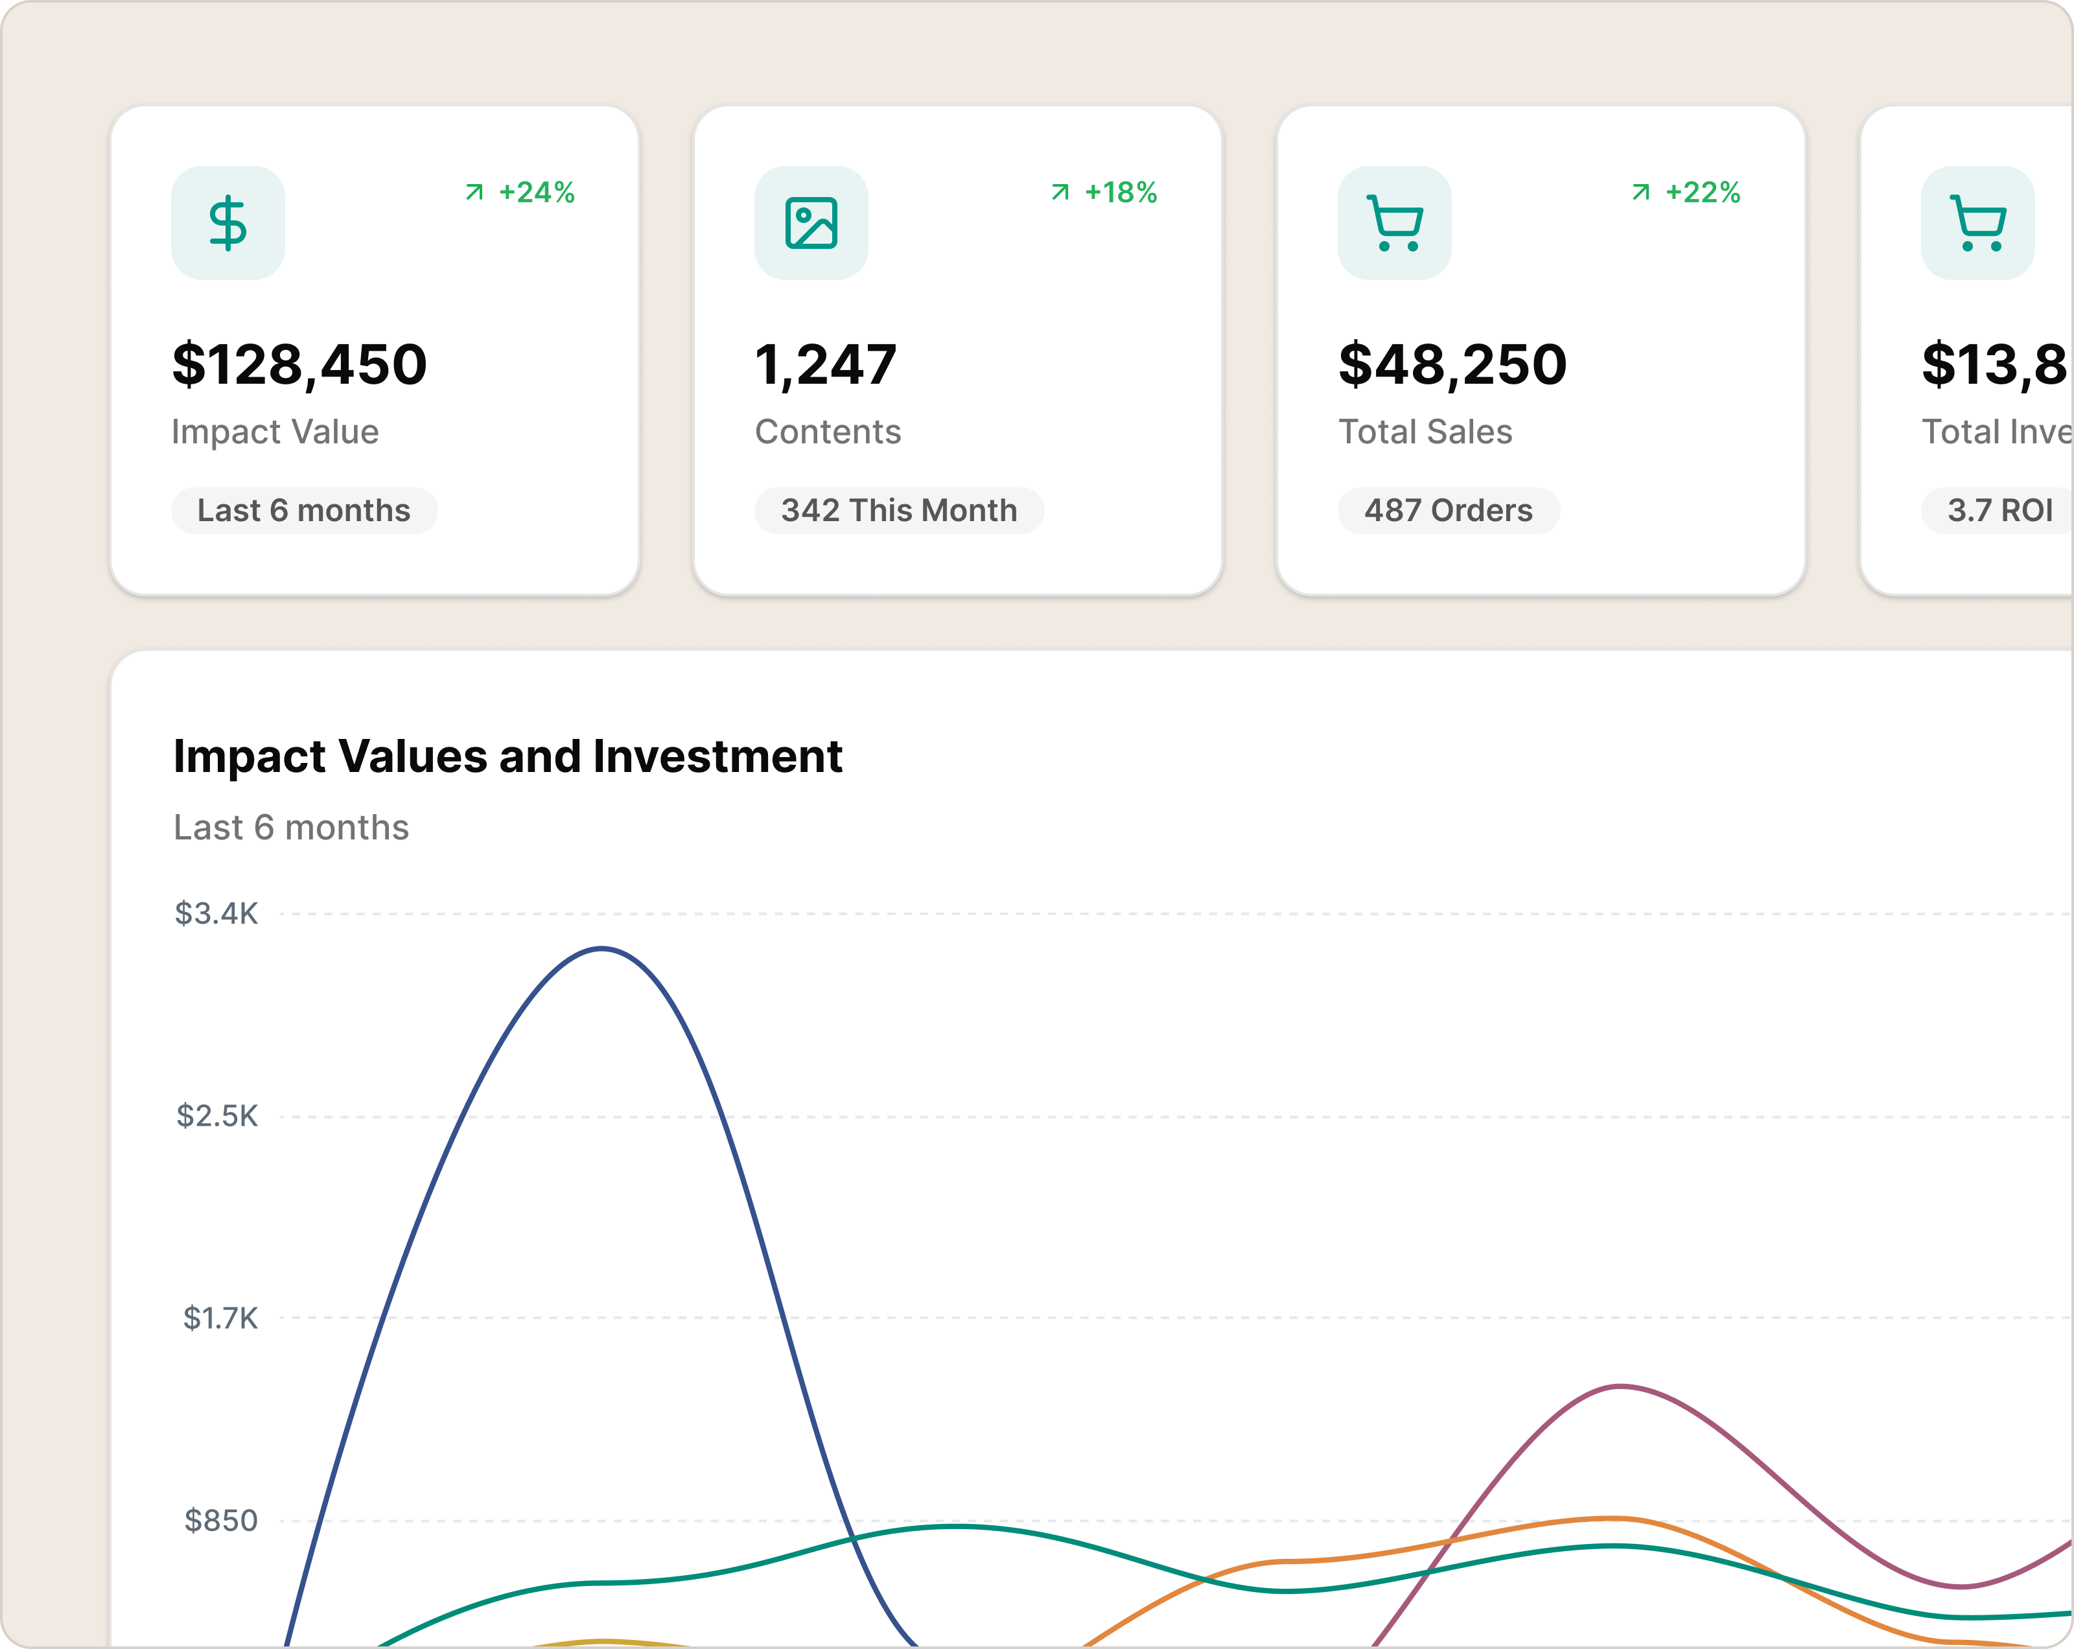Click the $3.4K y-axis label
This screenshot has height=1649, width=2074.
coord(216,913)
